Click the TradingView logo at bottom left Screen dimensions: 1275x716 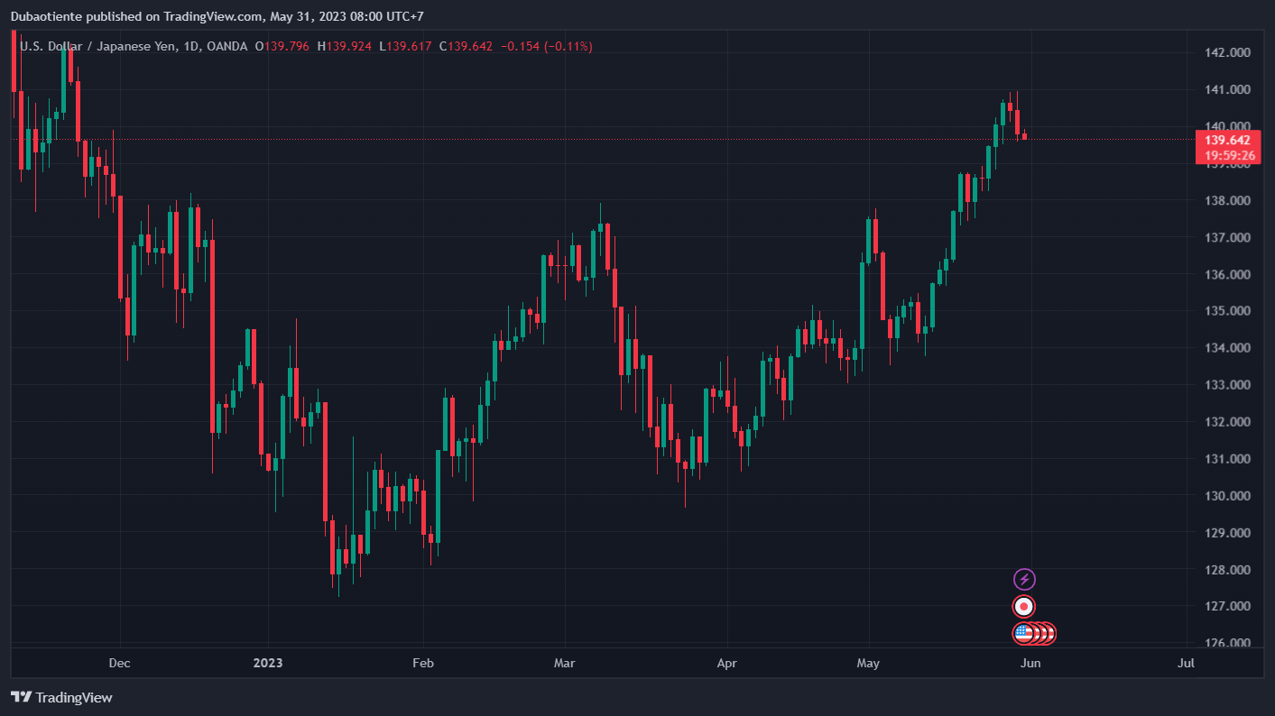(61, 697)
